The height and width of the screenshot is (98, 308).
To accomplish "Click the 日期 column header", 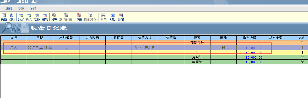I will coord(40,38).
